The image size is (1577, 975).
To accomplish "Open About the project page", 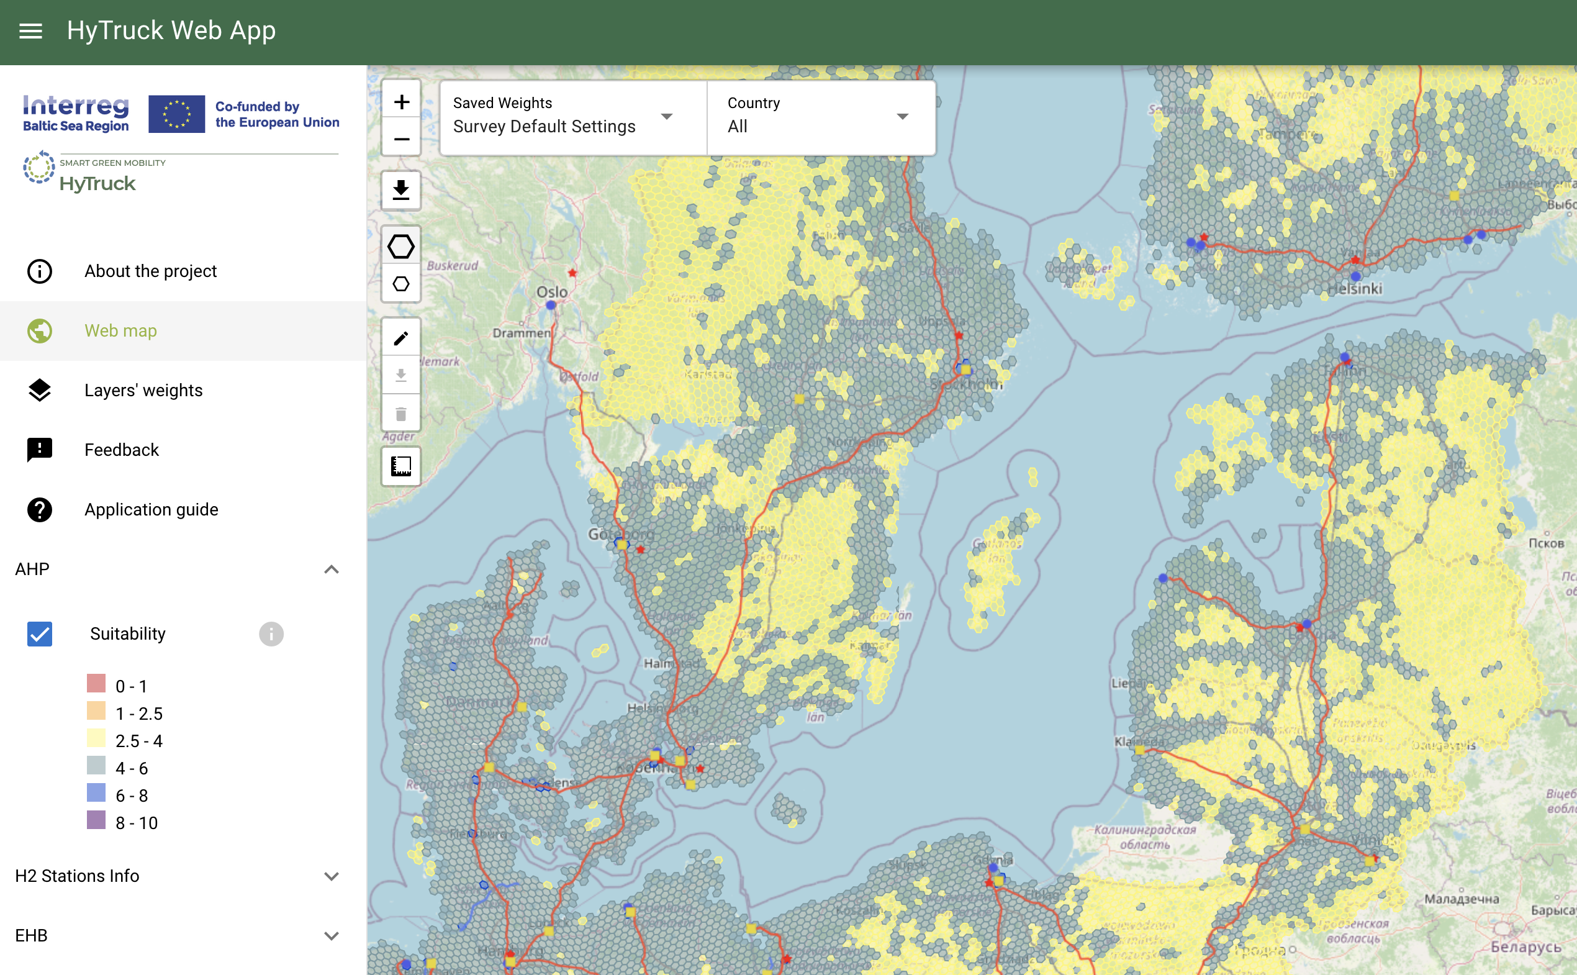I will (x=150, y=271).
